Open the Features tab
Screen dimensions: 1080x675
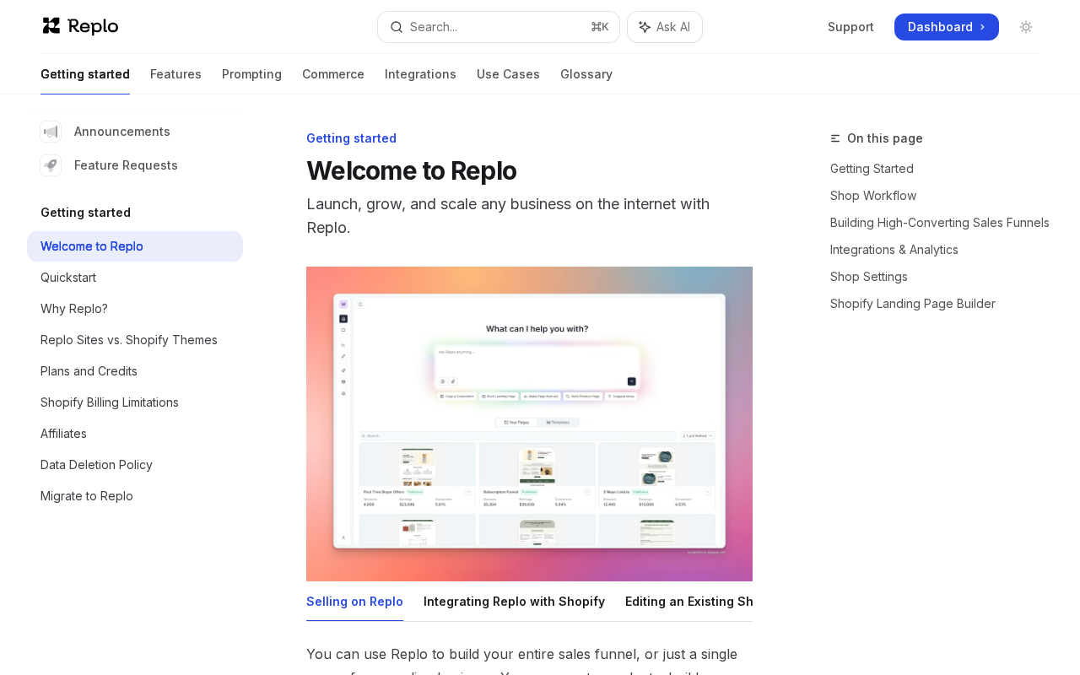(175, 74)
